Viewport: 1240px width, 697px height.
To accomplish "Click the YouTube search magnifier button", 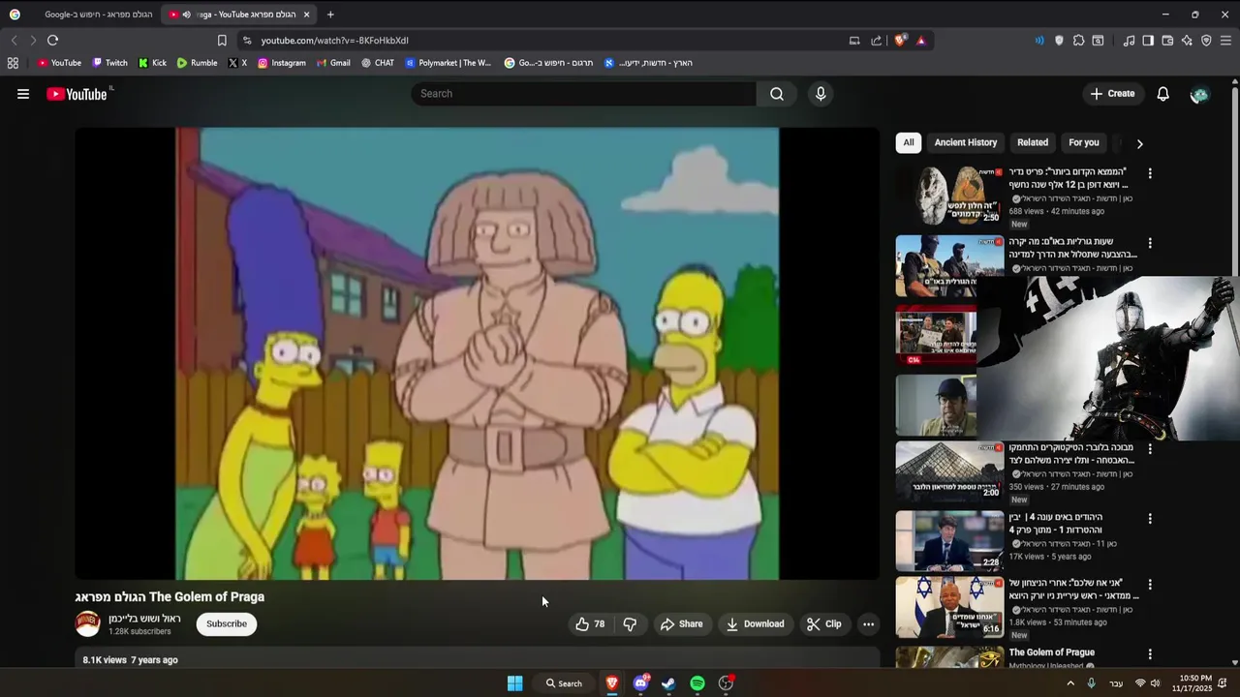I will pos(777,94).
